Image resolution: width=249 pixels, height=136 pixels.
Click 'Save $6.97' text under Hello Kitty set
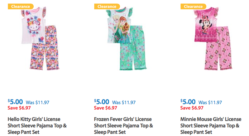coord(19,108)
